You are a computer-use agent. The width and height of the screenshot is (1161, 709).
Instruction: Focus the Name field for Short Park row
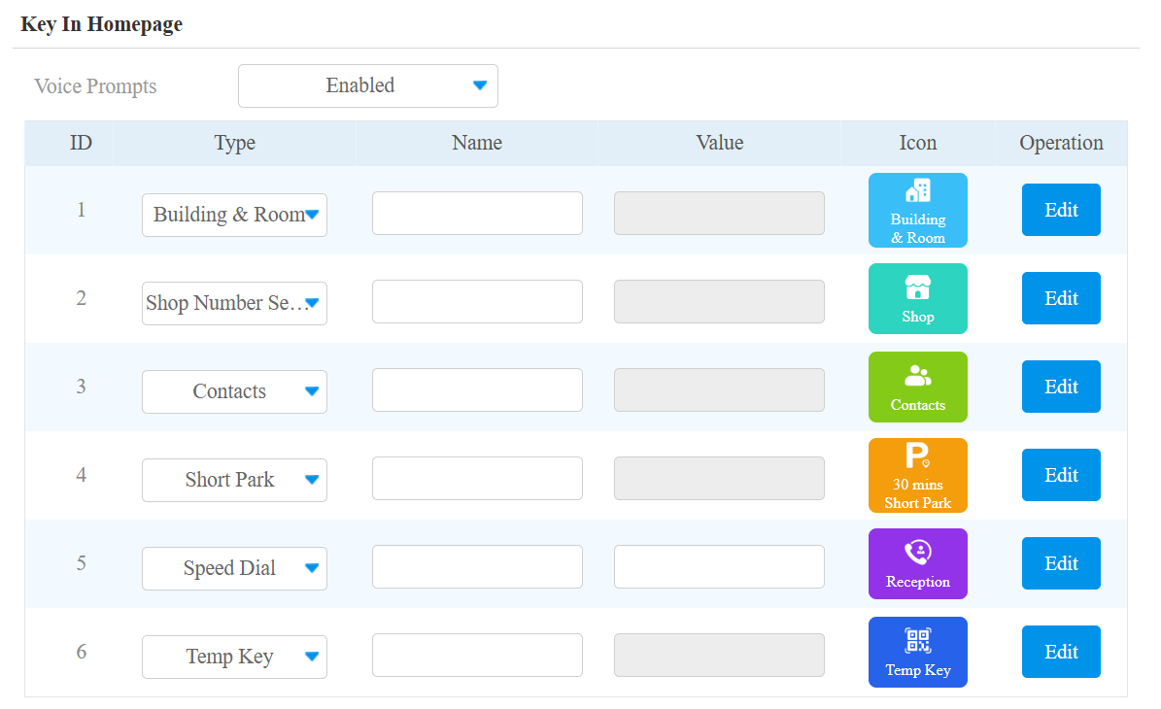478,478
